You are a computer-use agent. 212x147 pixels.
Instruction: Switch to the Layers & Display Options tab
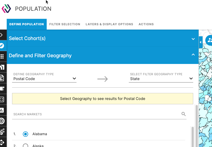point(109,24)
